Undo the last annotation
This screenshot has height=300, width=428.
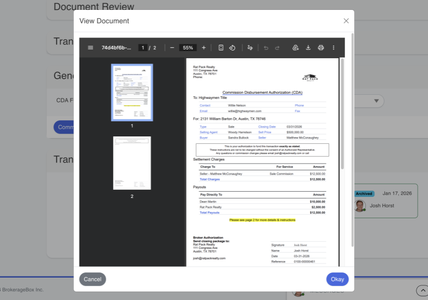coord(266,47)
